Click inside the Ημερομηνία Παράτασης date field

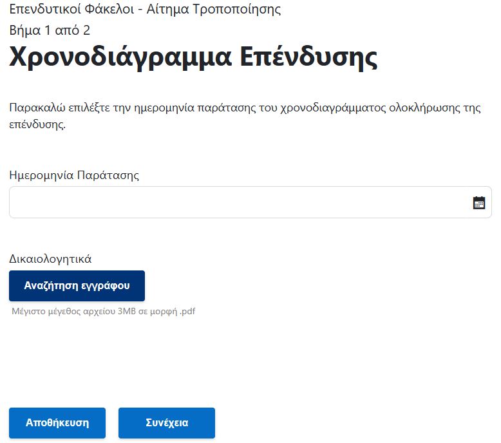pos(250,202)
